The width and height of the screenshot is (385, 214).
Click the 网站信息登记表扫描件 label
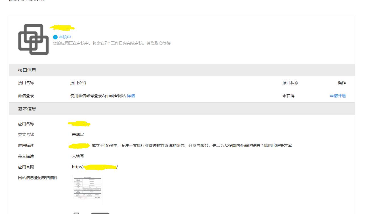[x=38, y=178]
